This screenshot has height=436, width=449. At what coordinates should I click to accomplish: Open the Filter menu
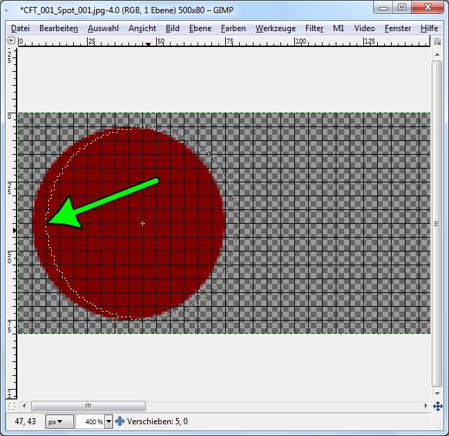pyautogui.click(x=314, y=28)
